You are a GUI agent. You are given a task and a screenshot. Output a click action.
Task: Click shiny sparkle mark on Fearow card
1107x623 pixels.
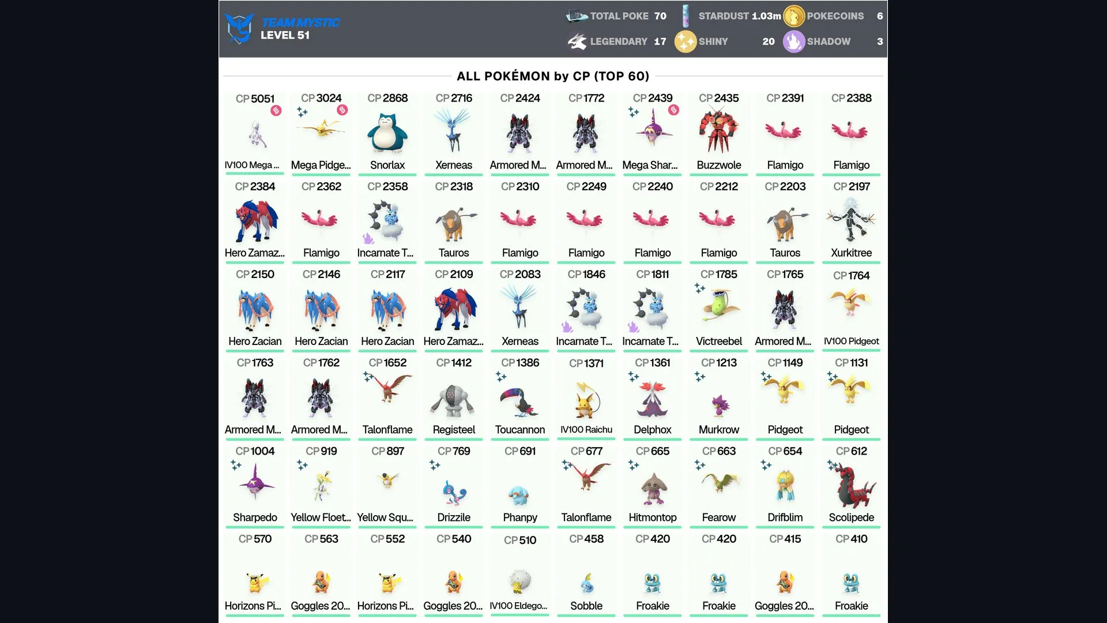(x=700, y=464)
